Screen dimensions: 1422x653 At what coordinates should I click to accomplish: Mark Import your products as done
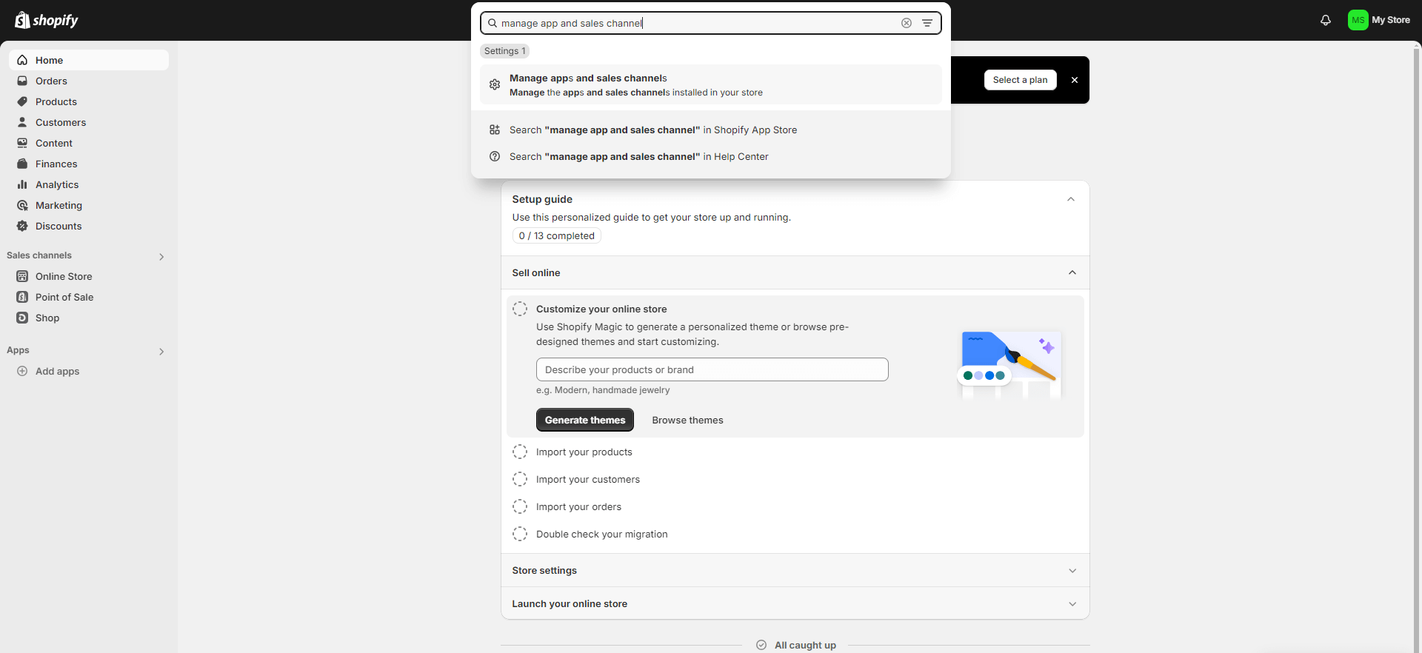(x=520, y=452)
